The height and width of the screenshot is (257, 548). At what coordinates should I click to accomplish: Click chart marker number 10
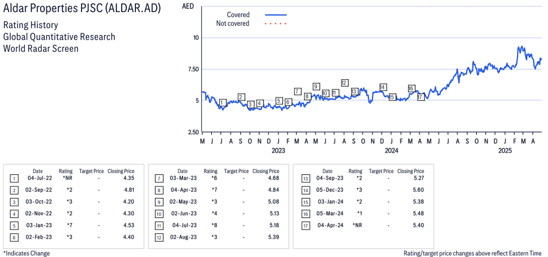click(325, 94)
